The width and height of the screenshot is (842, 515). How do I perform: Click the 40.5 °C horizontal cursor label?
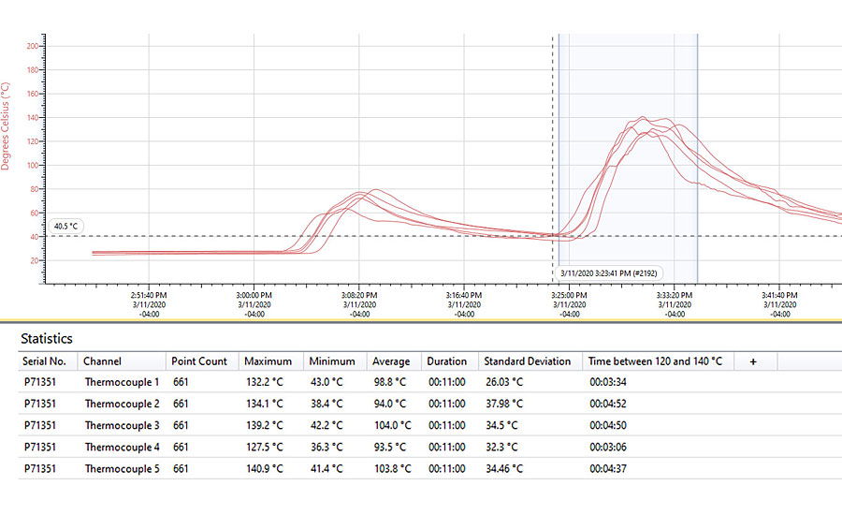[x=67, y=226]
